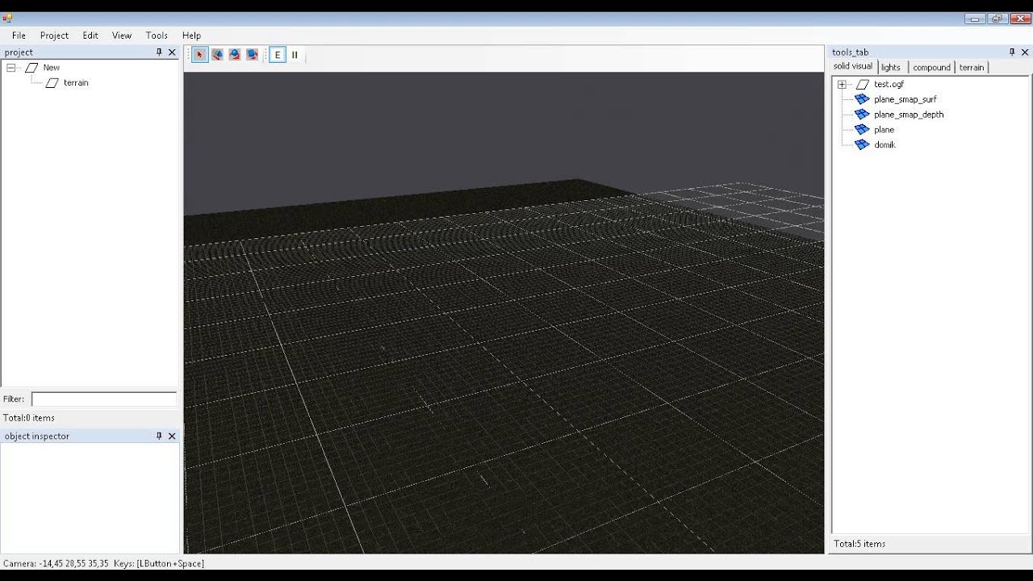This screenshot has width=1033, height=581.
Task: Select plane_smap_depth item
Action: click(x=909, y=115)
